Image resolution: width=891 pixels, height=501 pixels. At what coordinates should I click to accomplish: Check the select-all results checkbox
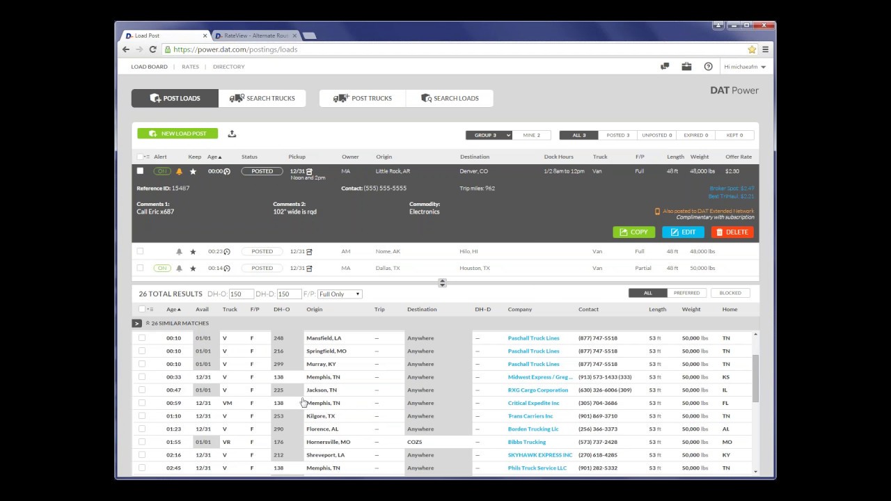[x=142, y=309]
